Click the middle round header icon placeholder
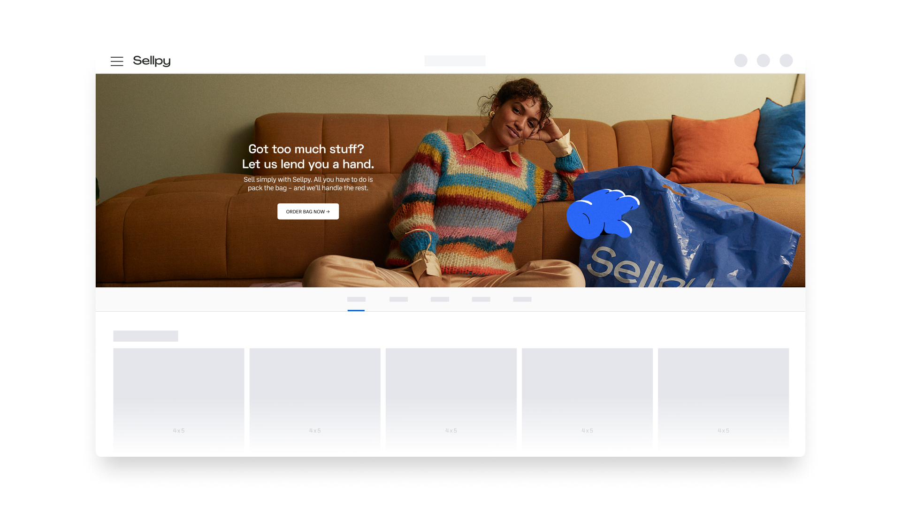The image size is (901, 507). [x=763, y=61]
